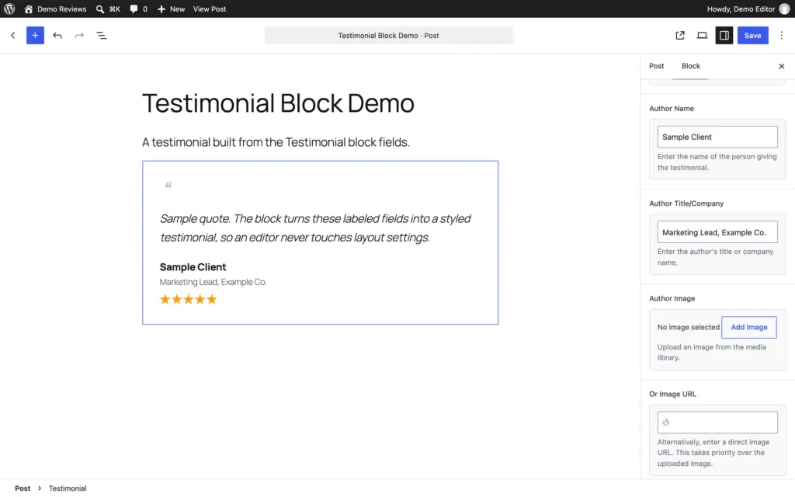Click the No image selected text
Image resolution: width=795 pixels, height=497 pixels.
(x=688, y=328)
